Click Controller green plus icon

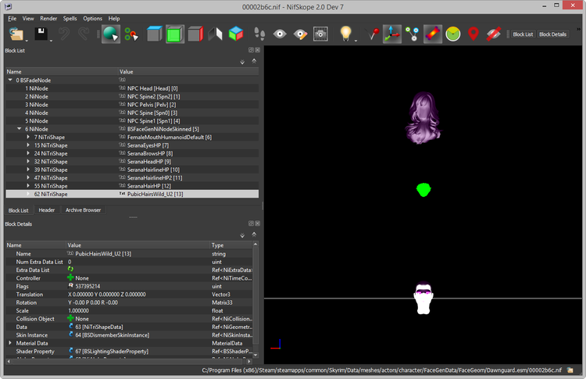[x=70, y=277]
